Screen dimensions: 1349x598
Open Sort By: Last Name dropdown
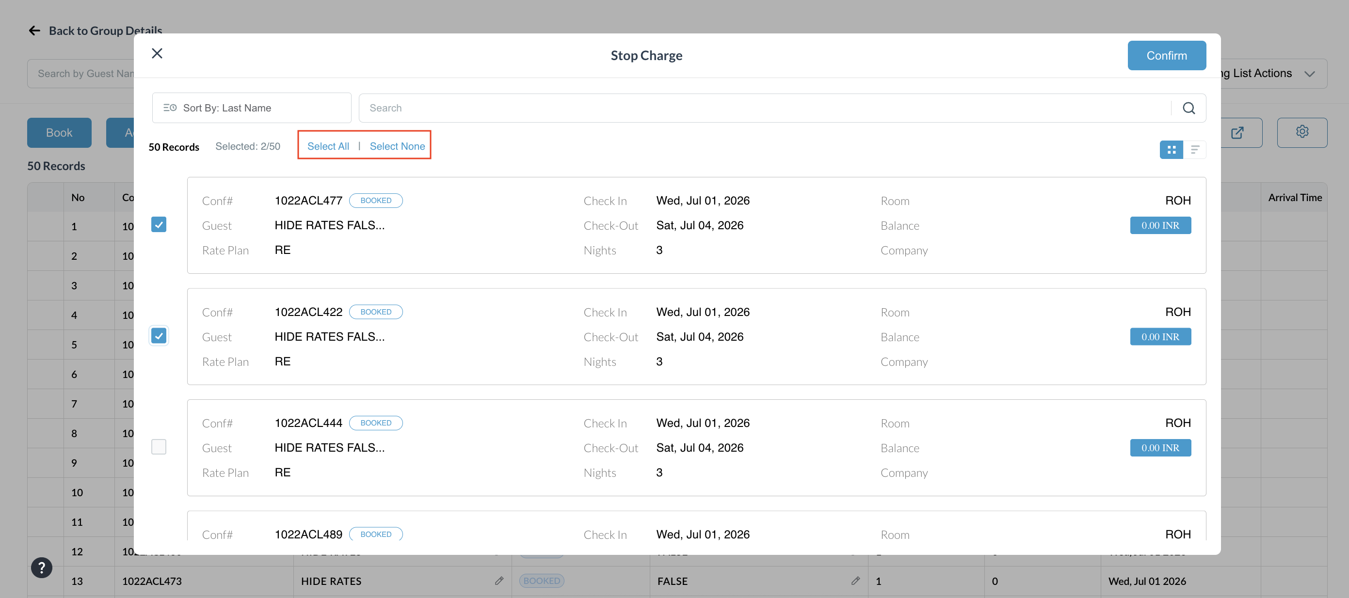(251, 108)
